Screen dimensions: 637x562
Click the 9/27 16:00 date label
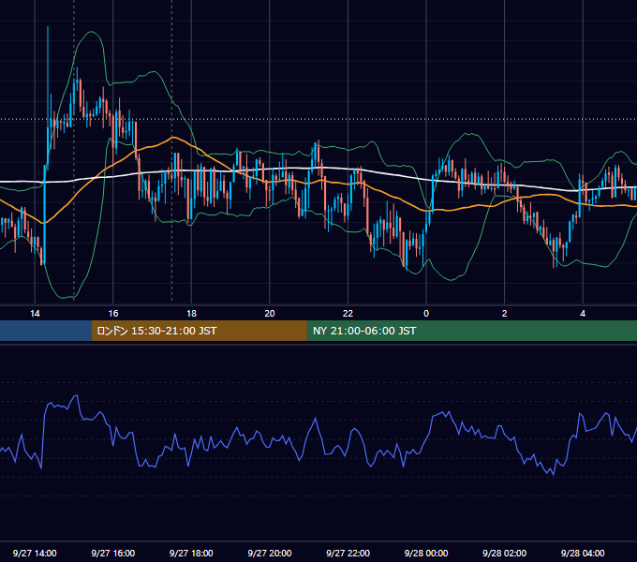pyautogui.click(x=113, y=553)
